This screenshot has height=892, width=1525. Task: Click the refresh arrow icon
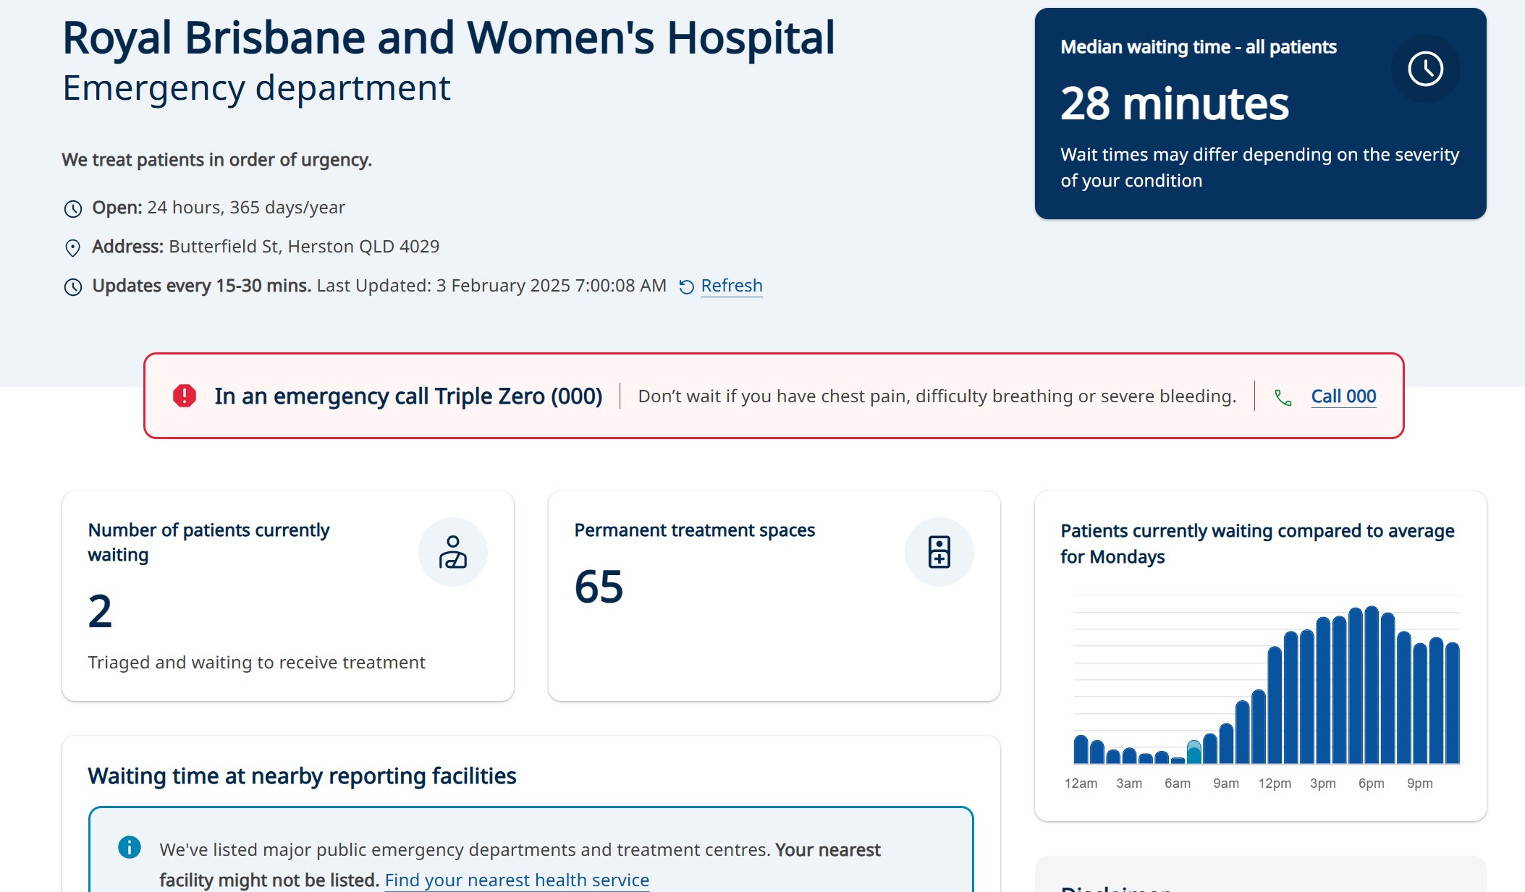686,287
